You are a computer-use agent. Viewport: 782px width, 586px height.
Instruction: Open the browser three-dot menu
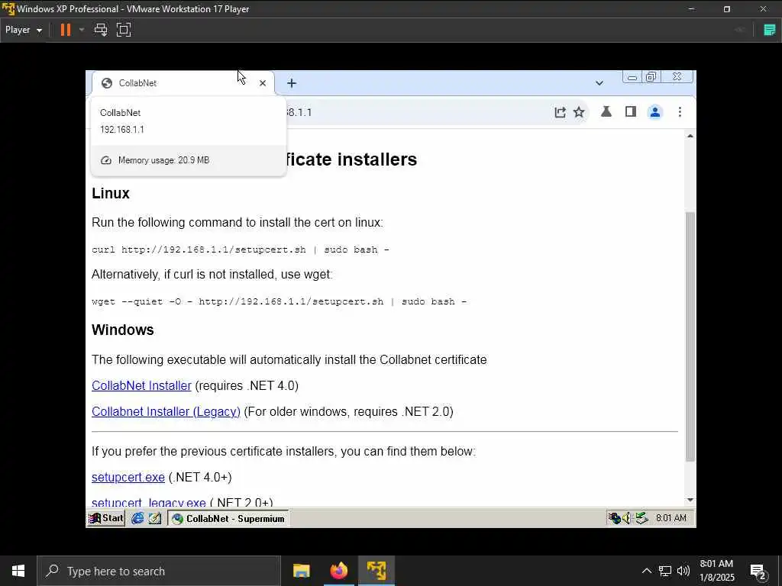(x=680, y=112)
